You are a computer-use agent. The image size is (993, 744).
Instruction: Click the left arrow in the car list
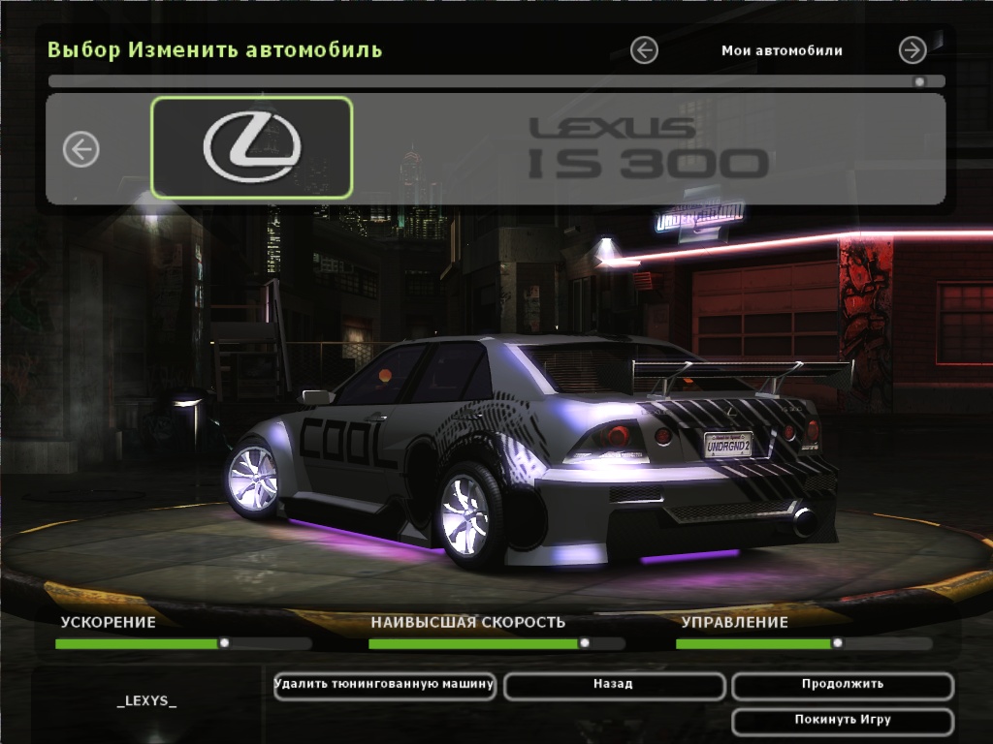pos(81,149)
